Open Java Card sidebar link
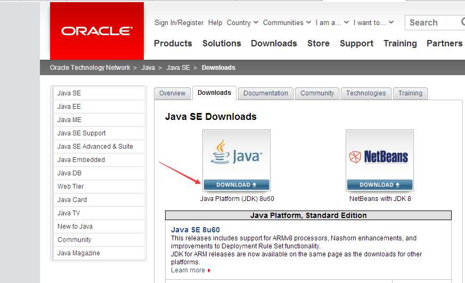 click(x=99, y=200)
